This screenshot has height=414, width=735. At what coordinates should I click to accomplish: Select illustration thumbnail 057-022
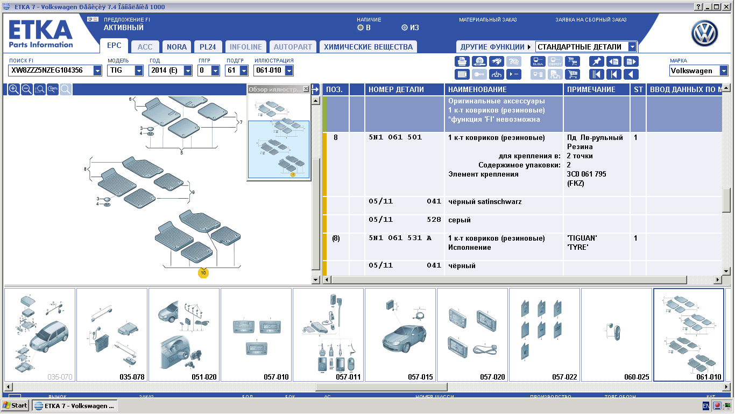[545, 335]
